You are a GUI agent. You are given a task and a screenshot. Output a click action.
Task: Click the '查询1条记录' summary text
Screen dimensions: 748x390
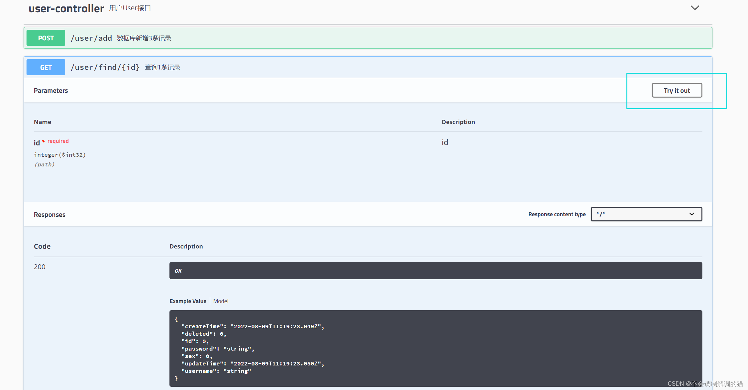(x=162, y=67)
